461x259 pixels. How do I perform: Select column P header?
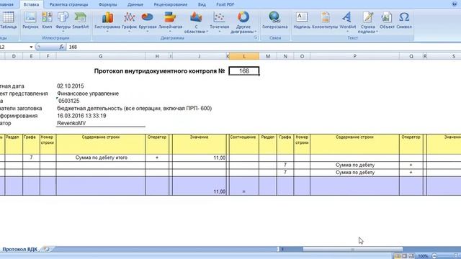pyautogui.click(x=354, y=56)
